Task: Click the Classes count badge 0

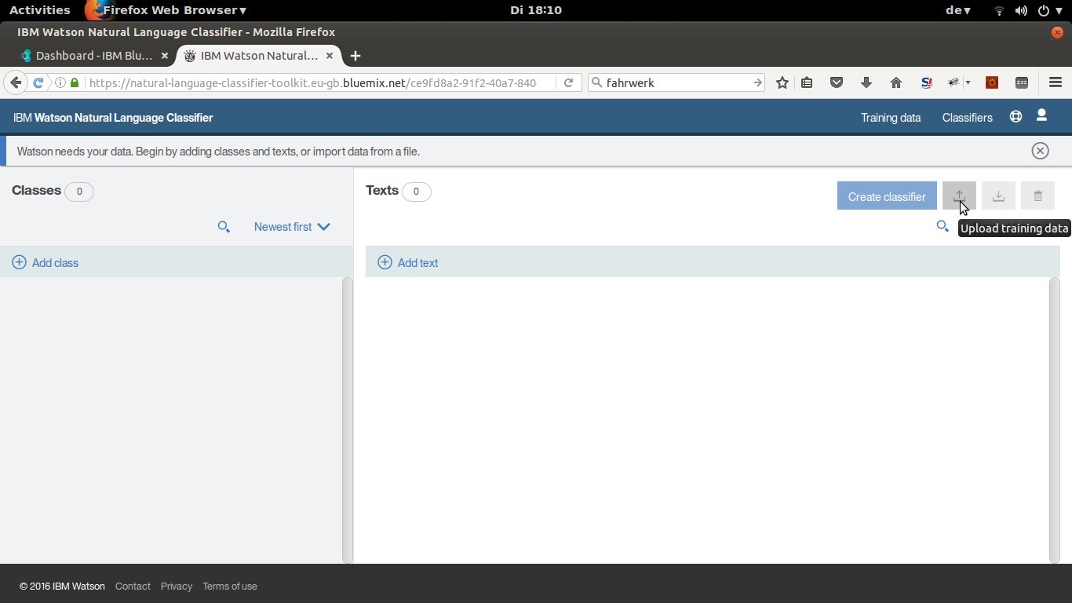Action: 79,191
